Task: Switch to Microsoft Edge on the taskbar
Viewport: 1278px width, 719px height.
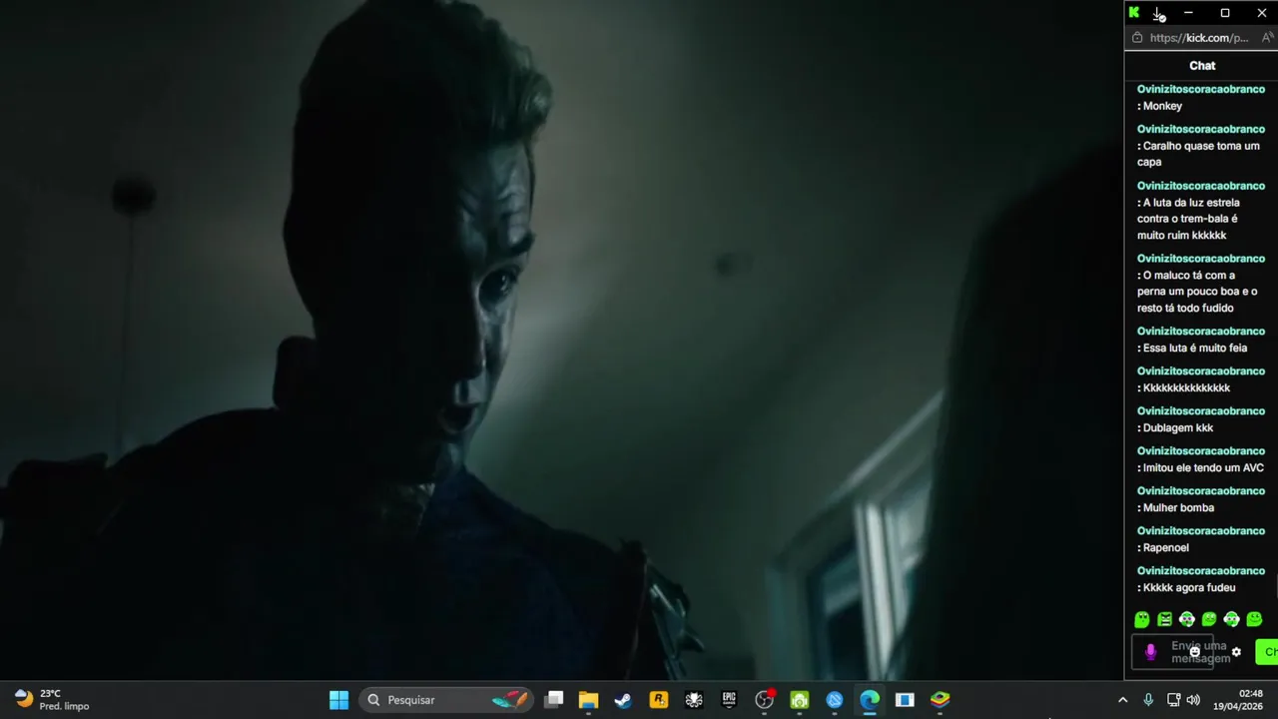Action: pos(870,700)
